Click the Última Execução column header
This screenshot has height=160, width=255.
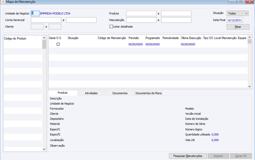tap(191, 38)
